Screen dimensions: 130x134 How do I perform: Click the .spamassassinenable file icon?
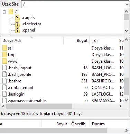coord(4,100)
